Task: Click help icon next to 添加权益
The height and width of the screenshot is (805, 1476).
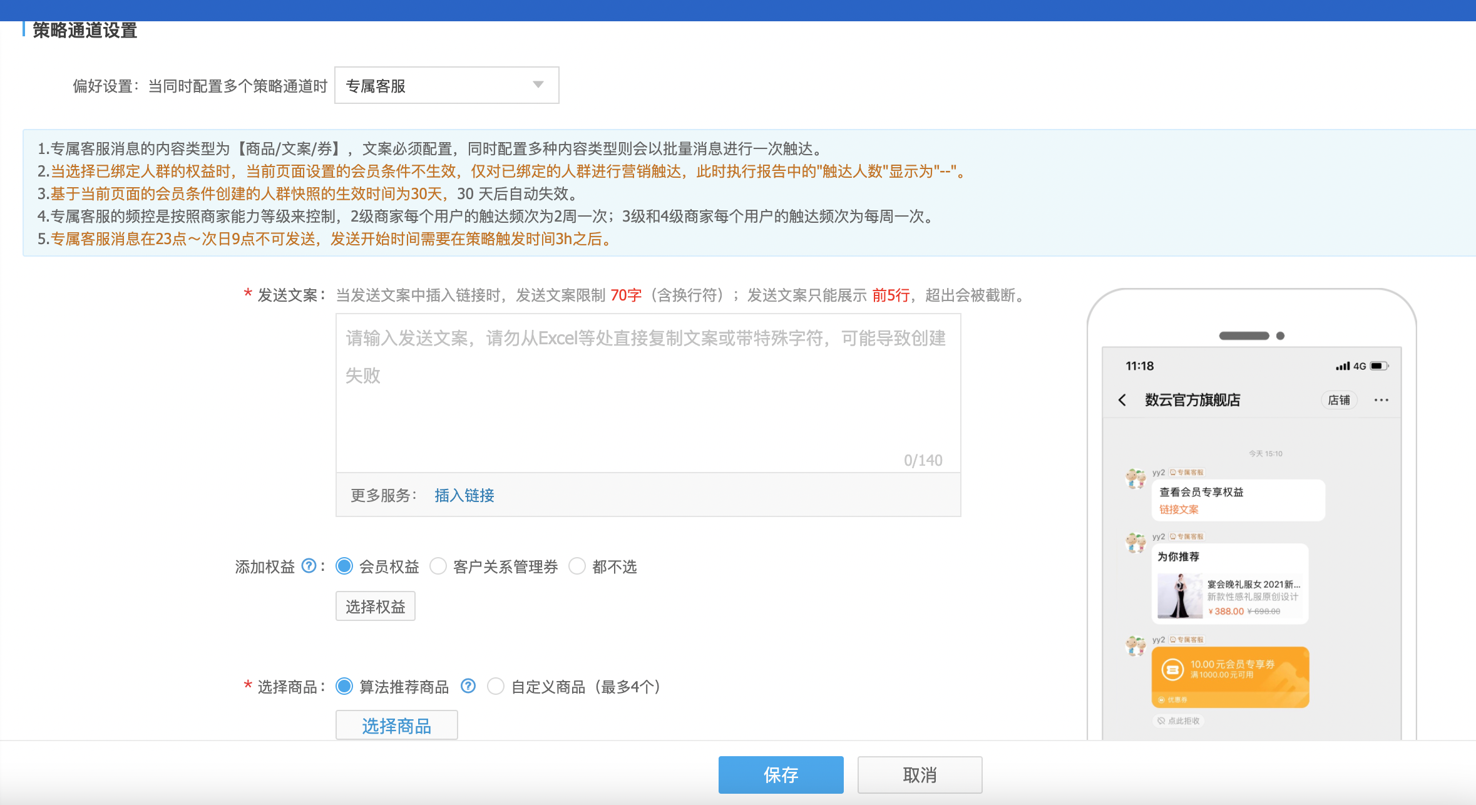Action: [x=309, y=566]
